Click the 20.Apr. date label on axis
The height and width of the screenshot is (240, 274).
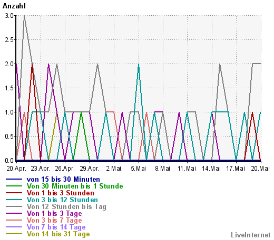(x=16, y=169)
